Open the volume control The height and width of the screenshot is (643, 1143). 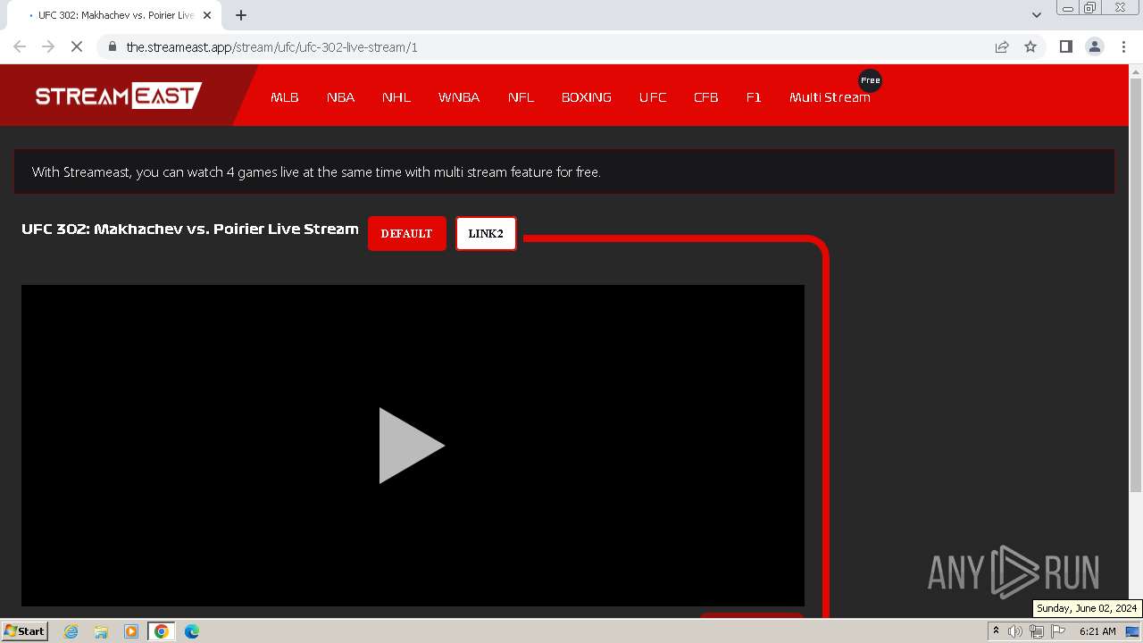point(1015,631)
